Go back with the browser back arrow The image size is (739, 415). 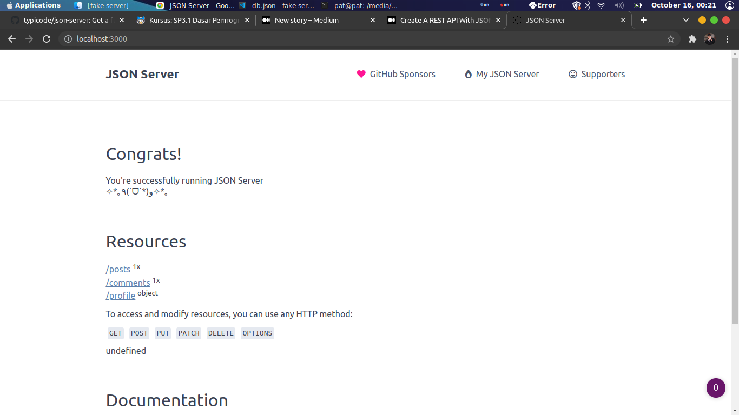[12, 39]
